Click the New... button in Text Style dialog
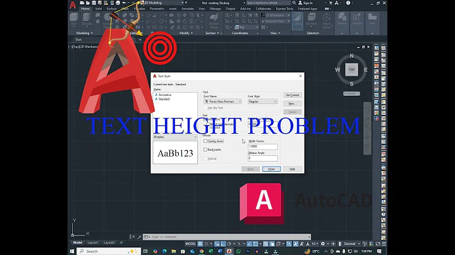The image size is (455, 255). coord(292,104)
